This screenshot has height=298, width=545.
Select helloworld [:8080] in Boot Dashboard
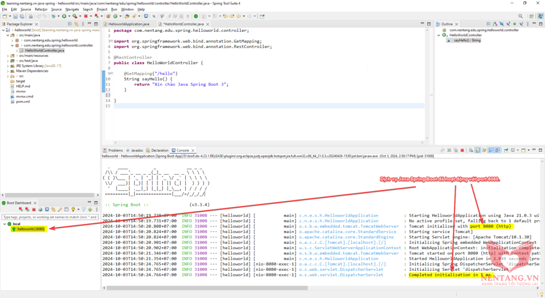click(30, 229)
